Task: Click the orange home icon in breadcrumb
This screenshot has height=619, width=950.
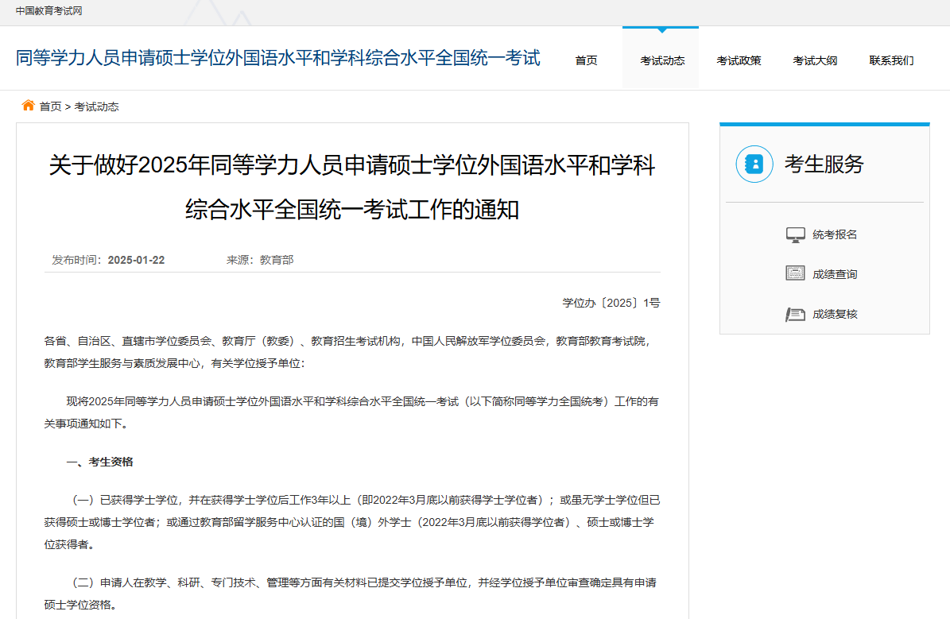Action: tap(28, 106)
